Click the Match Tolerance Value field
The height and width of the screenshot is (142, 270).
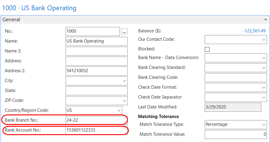pos(236,135)
